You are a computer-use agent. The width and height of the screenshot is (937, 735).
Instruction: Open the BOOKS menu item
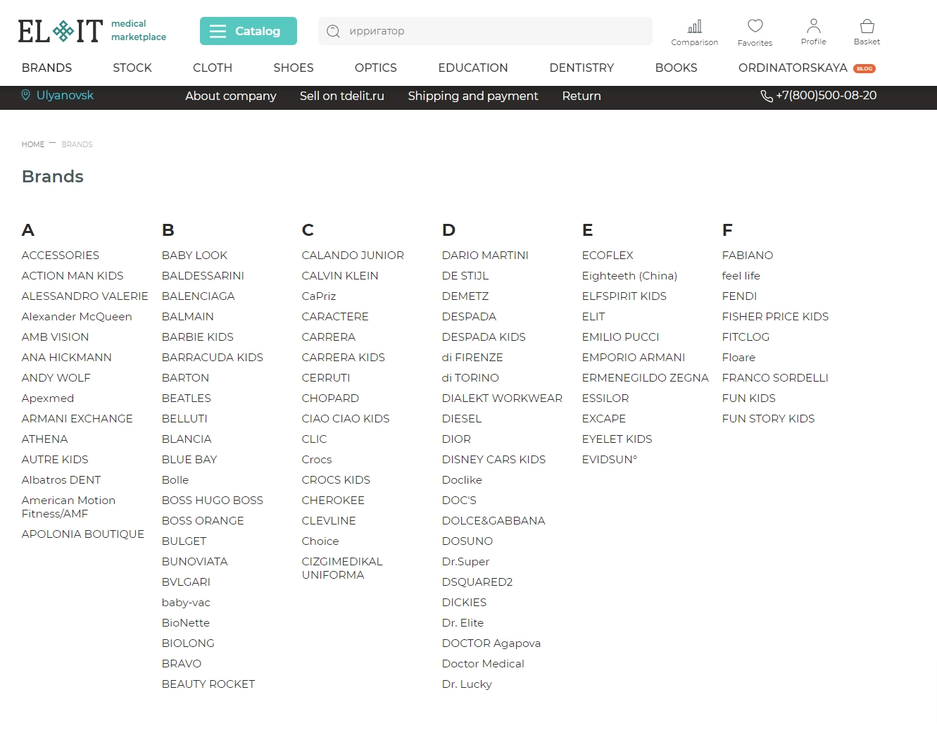[677, 68]
